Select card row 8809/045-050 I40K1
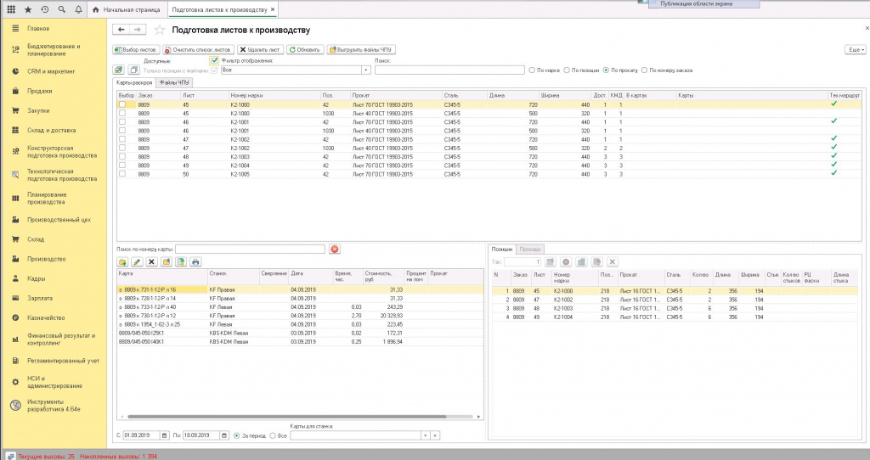 [x=300, y=342]
